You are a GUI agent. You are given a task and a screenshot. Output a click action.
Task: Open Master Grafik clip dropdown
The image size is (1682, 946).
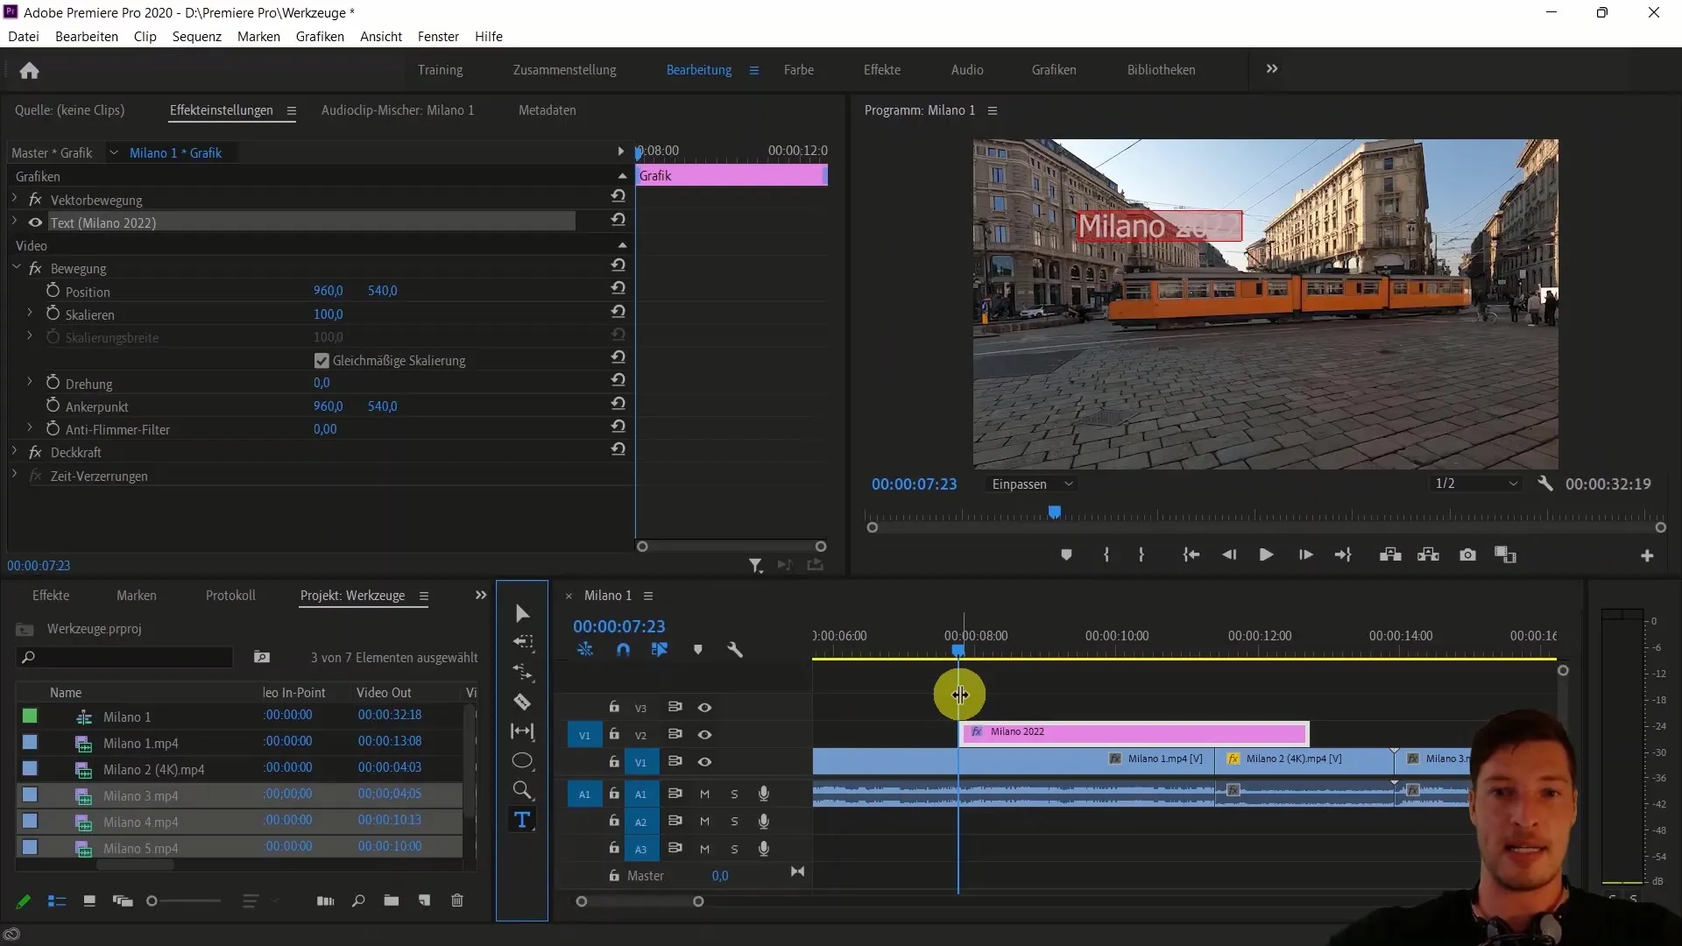click(x=114, y=152)
